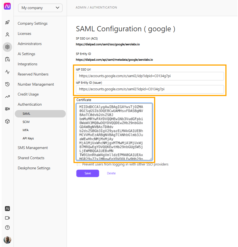The height and width of the screenshot is (247, 238).
Task: Open the Ai clipboard icon in sidebar
Action: click(x=7, y=59)
